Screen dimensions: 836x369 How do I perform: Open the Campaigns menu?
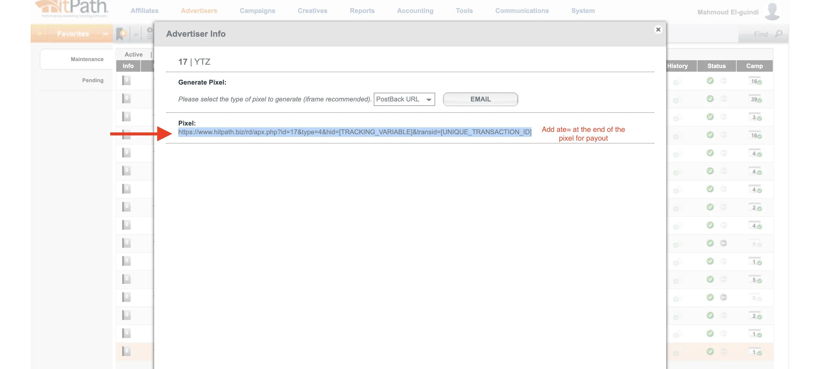point(257,11)
